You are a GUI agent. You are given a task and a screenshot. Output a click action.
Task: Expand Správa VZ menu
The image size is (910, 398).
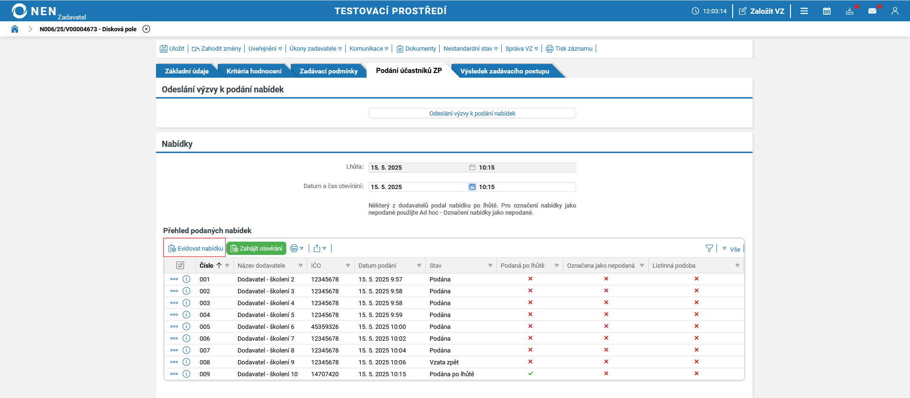point(522,48)
